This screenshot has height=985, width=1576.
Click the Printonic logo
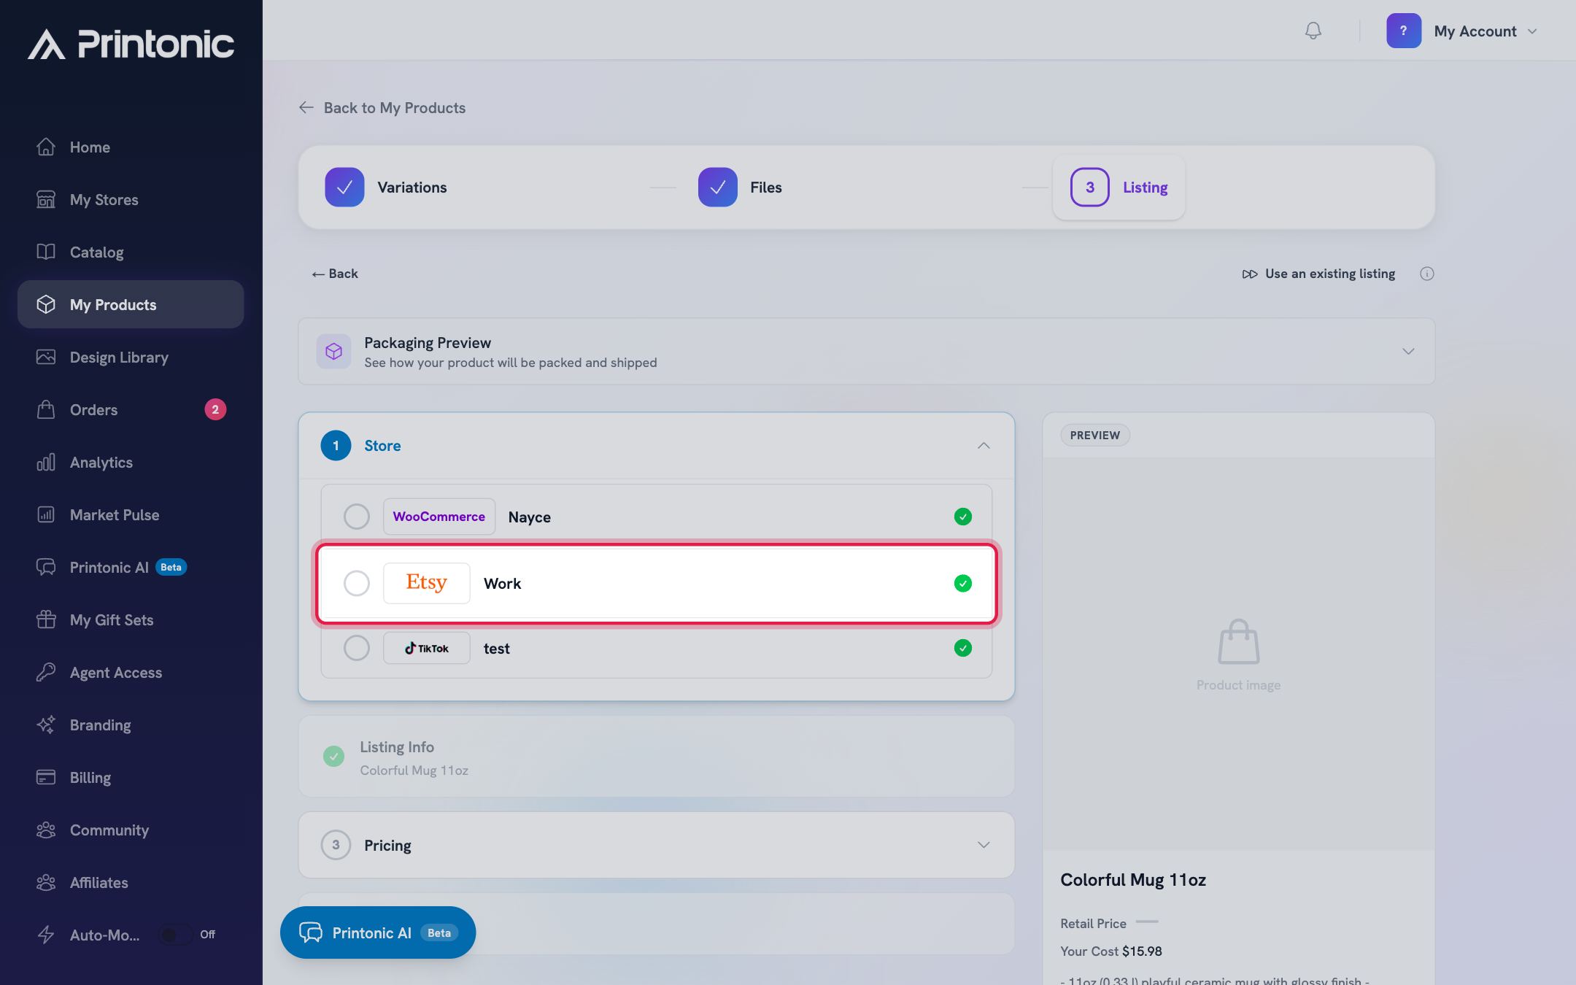pos(131,44)
